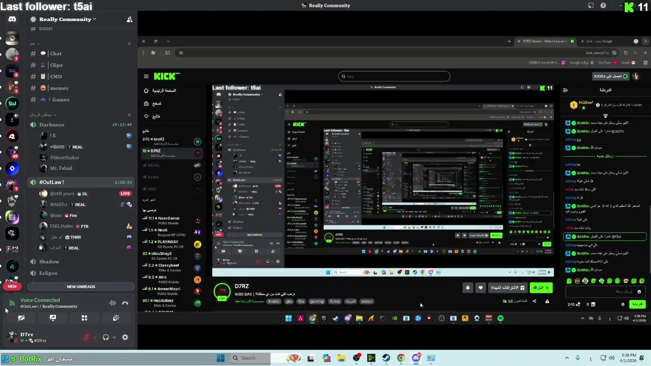Disconnect from voice with the hang-up icon
Viewport: 651px width, 366px height.
[x=125, y=303]
